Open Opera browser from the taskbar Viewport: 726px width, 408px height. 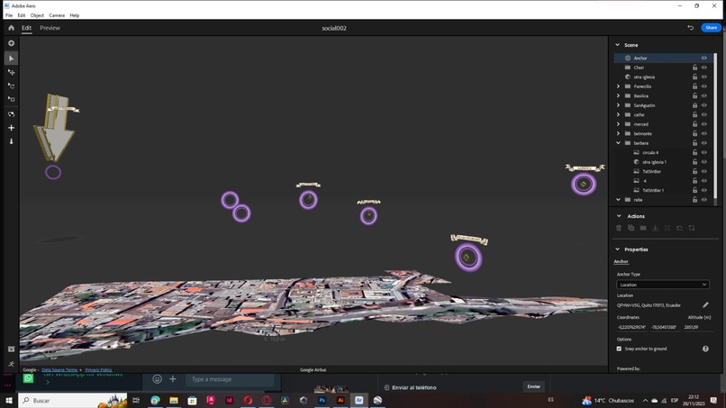pyautogui.click(x=248, y=400)
